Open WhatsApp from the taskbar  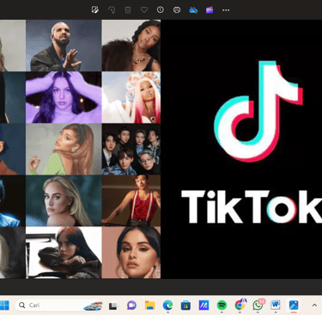coord(258,305)
